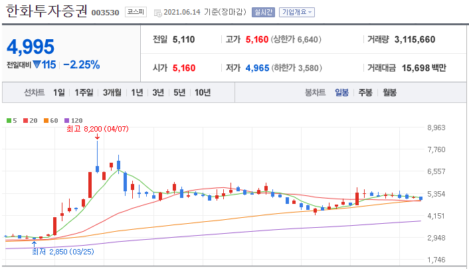Viewport: 469px width, 269px height.
Task: Click the 상한가 6,640 upper limit text
Action: (x=296, y=39)
